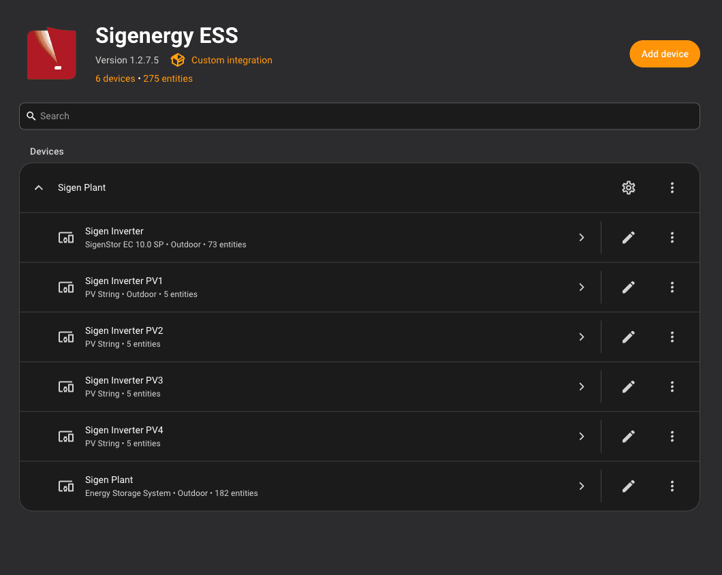
Task: Open more options for Sigen Inverter PV3
Action: coord(672,386)
